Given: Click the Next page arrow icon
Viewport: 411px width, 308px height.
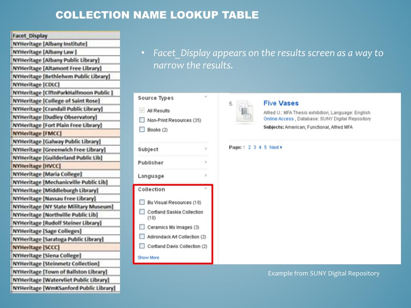Looking at the screenshot, I should tap(281, 148).
